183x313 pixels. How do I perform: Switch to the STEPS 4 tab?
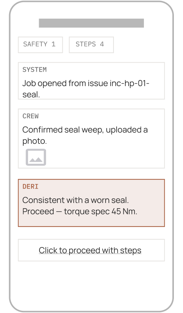pyautogui.click(x=91, y=45)
